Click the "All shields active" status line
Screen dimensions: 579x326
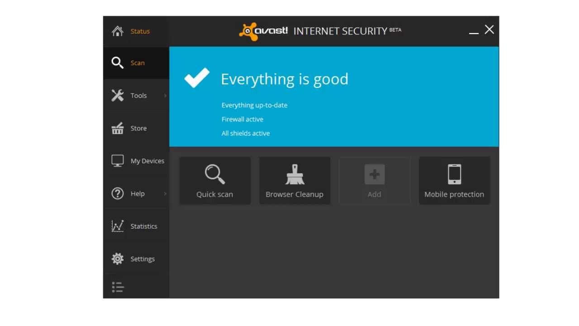[x=246, y=133]
